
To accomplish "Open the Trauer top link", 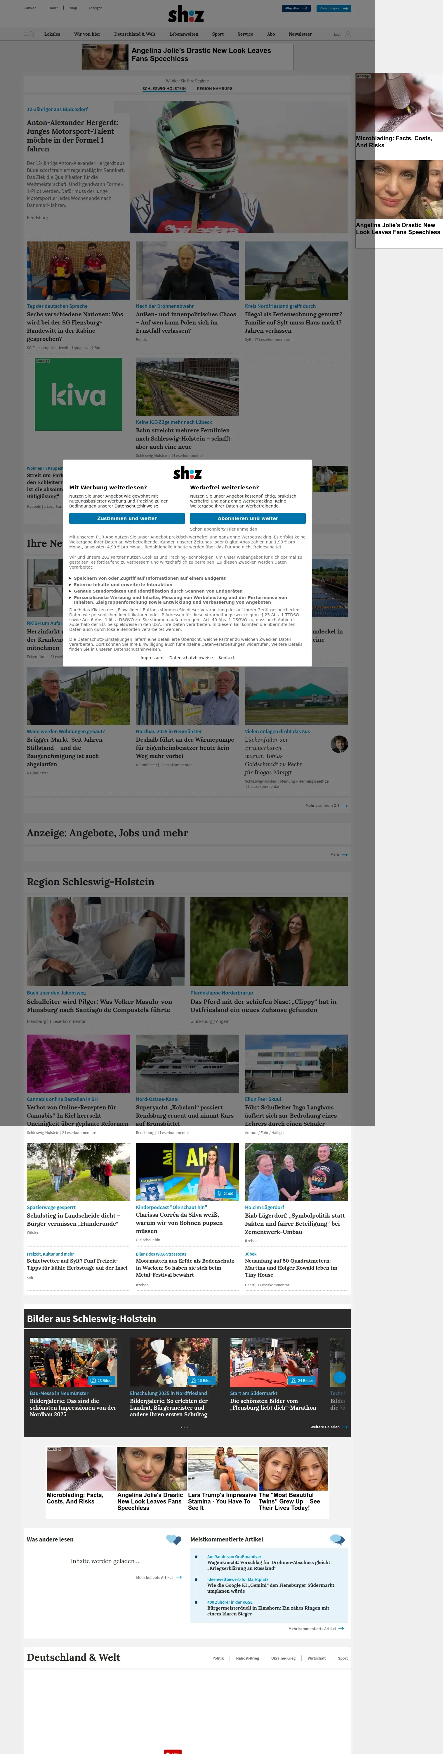I will coord(53,8).
